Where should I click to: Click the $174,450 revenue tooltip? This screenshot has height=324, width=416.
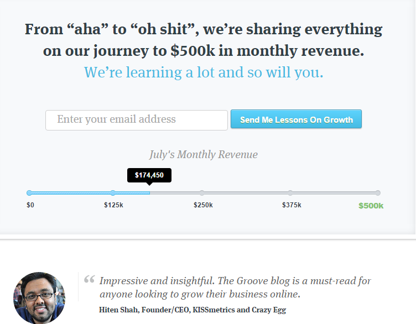149,175
